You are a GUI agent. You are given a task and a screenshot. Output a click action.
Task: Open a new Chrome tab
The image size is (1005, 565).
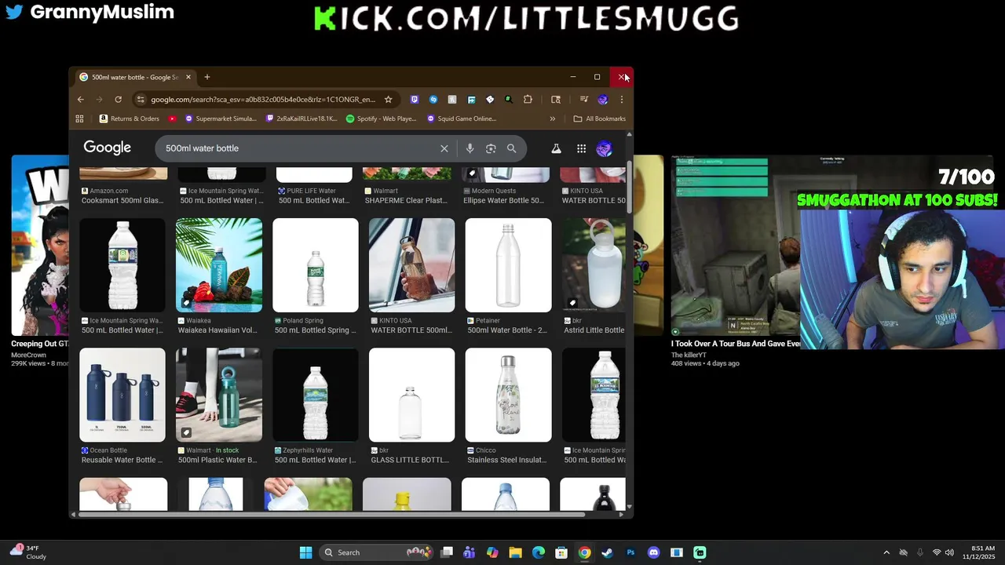click(x=207, y=77)
